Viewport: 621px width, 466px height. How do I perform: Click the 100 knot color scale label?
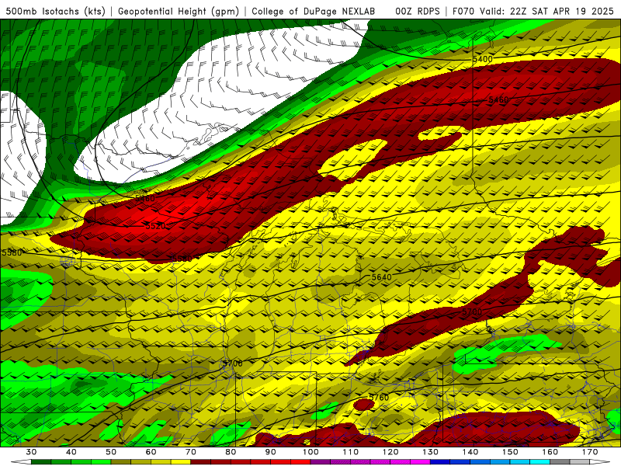click(310, 452)
